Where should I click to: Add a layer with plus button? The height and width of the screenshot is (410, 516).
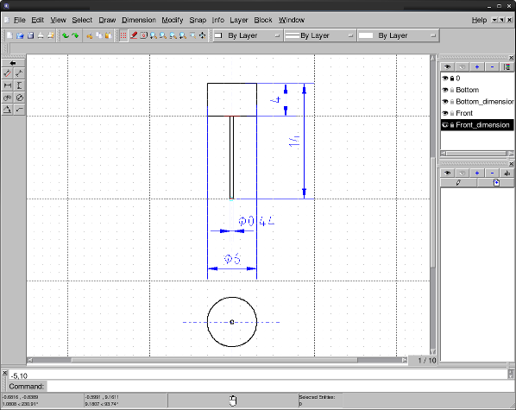click(477, 66)
